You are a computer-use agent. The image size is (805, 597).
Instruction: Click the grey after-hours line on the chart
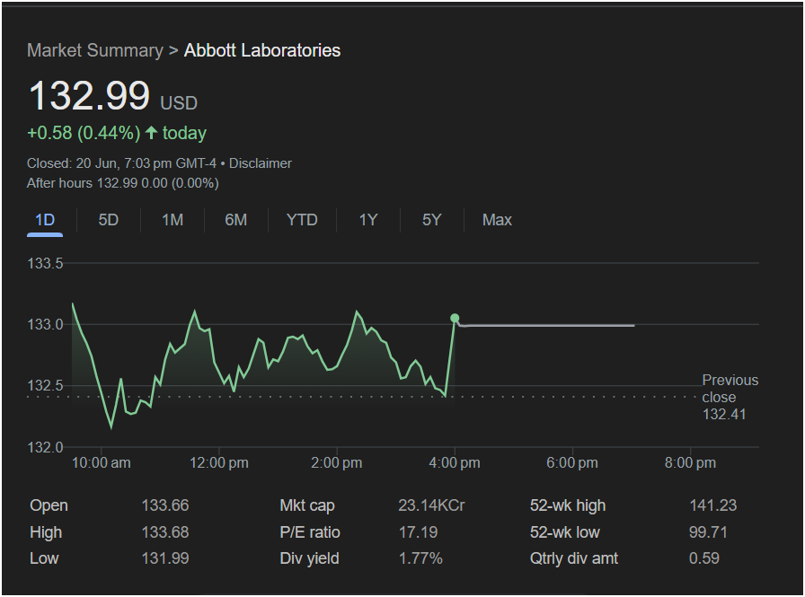click(x=547, y=325)
